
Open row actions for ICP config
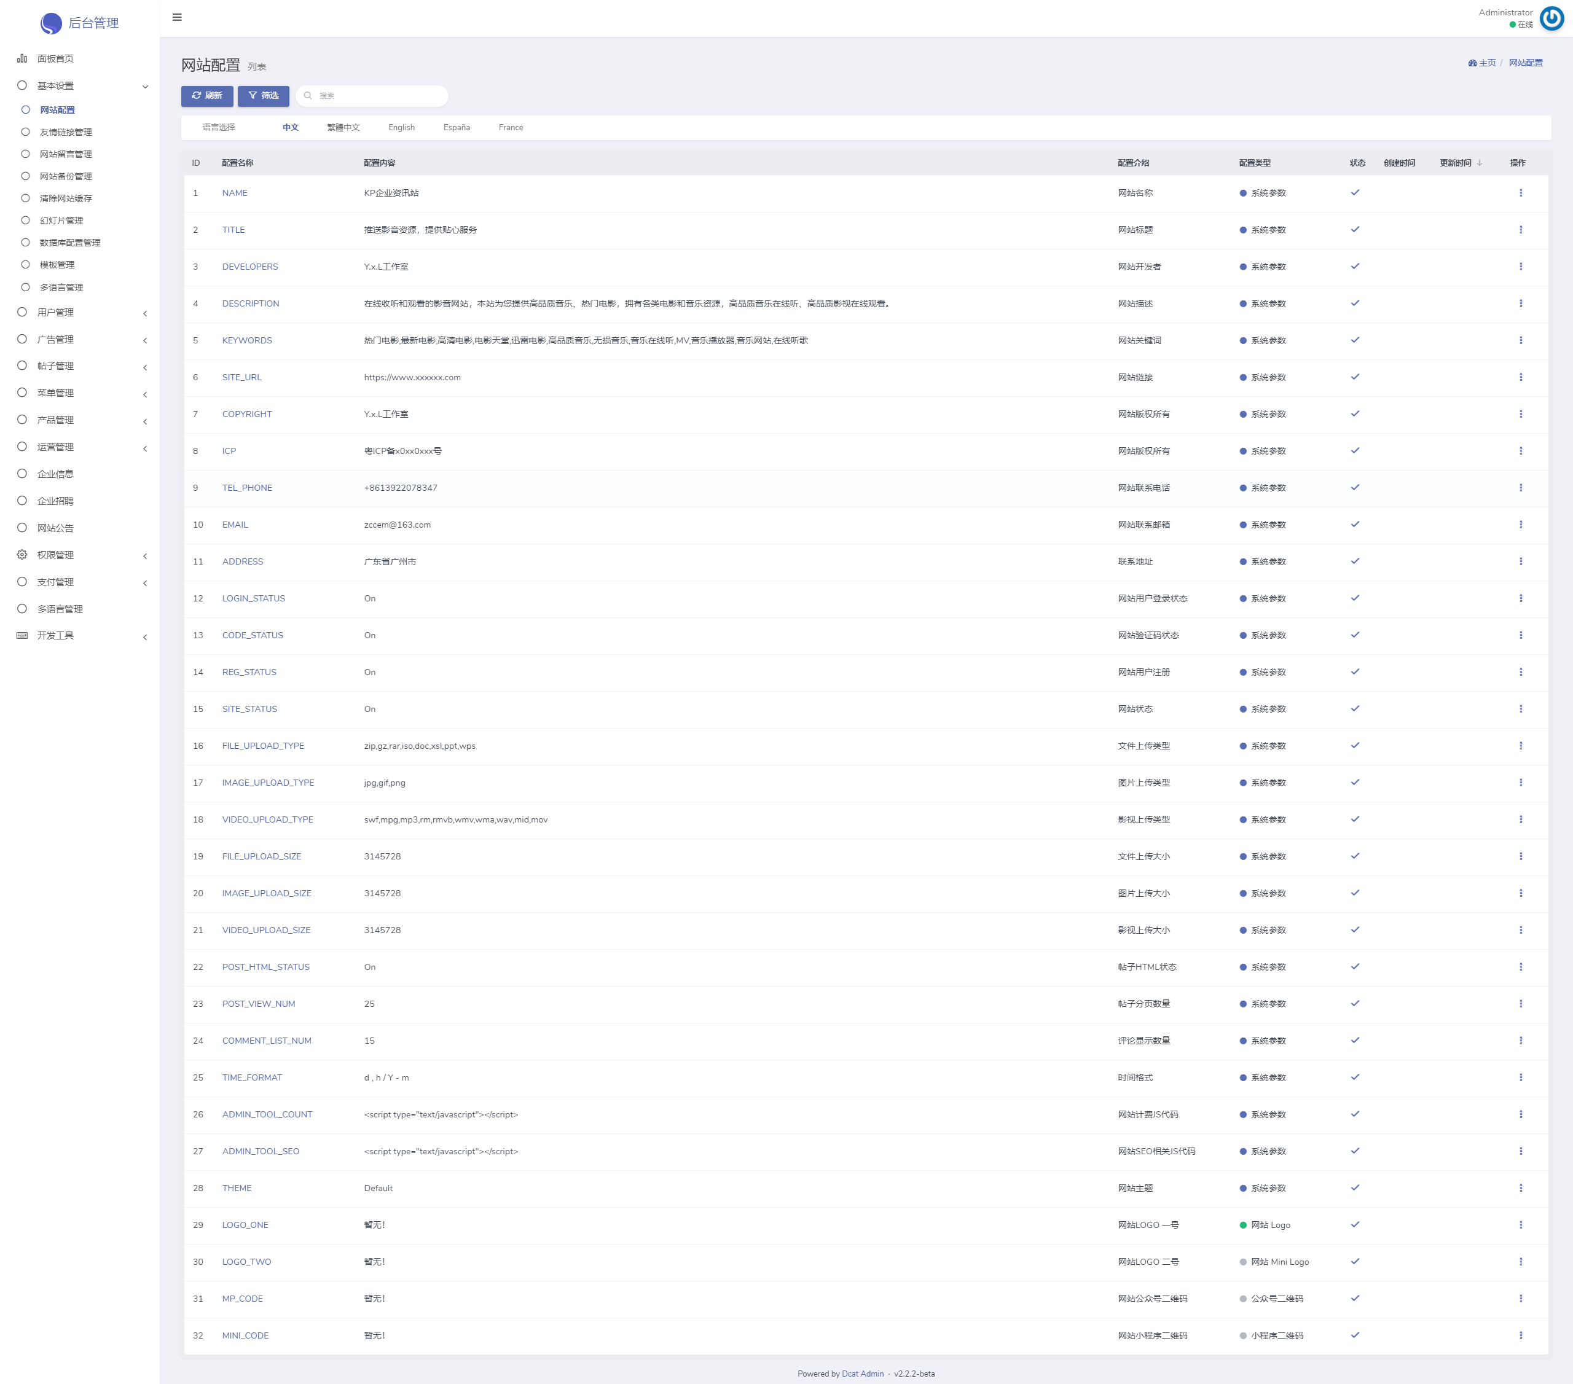(x=1521, y=451)
